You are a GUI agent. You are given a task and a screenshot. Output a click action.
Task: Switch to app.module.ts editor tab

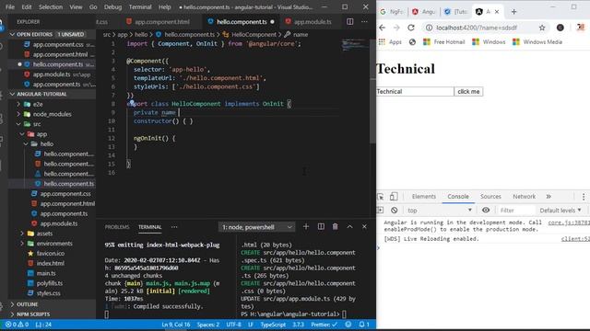point(313,22)
